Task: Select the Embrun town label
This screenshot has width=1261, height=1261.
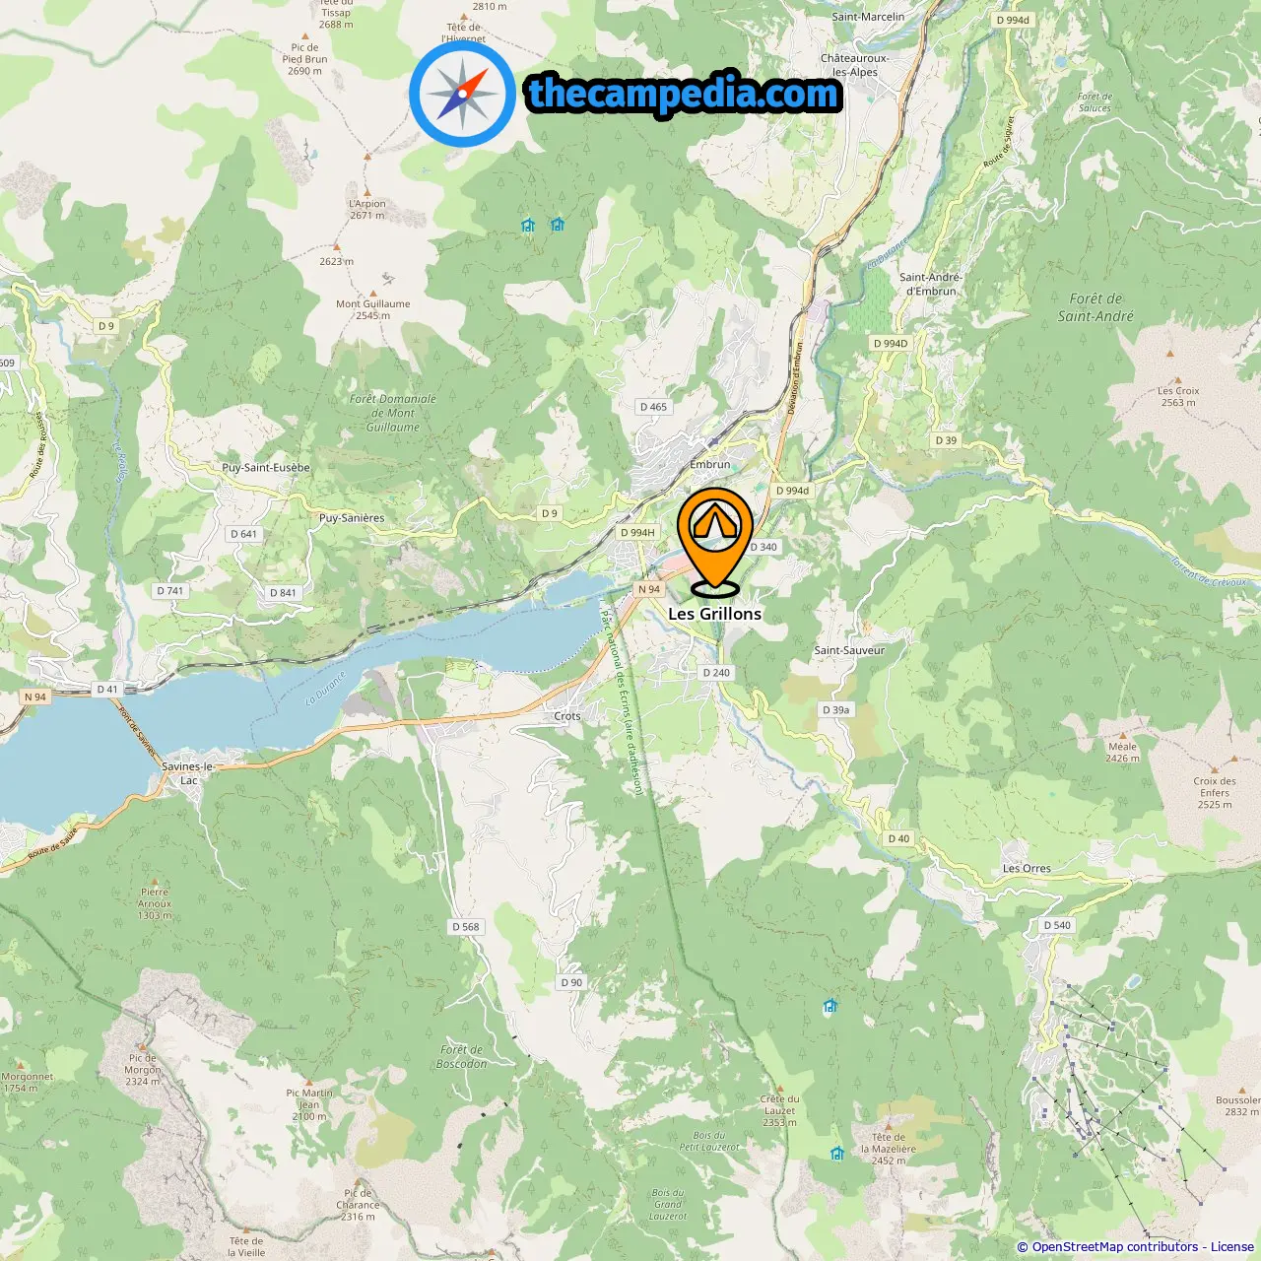Action: coord(710,464)
